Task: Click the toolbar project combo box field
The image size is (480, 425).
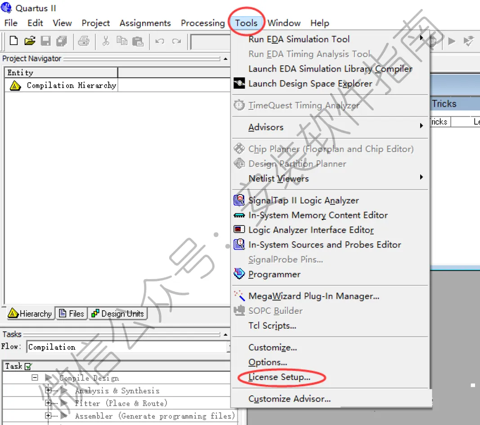Action: (x=211, y=42)
